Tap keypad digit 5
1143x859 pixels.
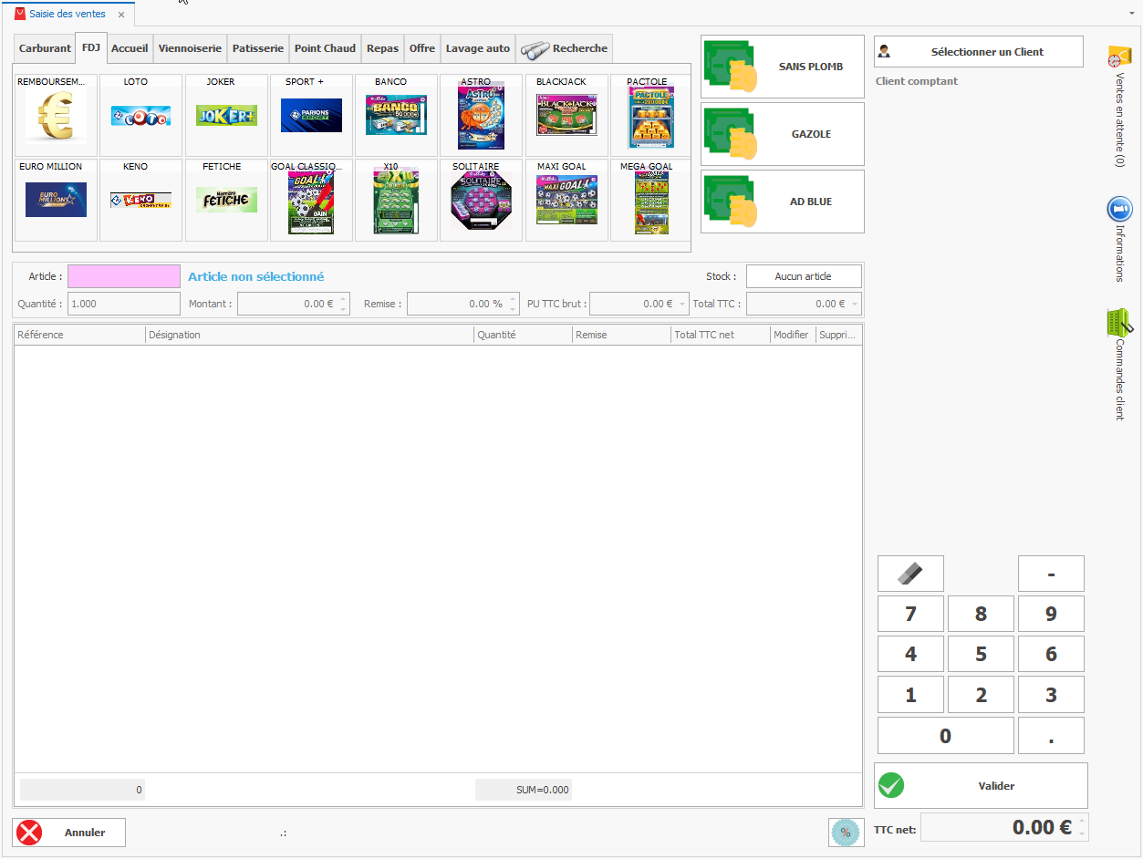click(981, 654)
